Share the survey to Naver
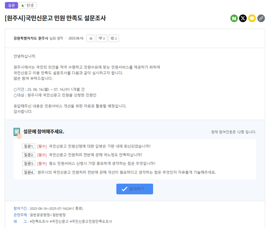Screen dimensions: 277x228 (234, 18)
